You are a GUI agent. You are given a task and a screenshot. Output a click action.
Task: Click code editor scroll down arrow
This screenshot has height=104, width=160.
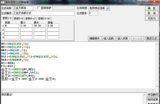157,87
